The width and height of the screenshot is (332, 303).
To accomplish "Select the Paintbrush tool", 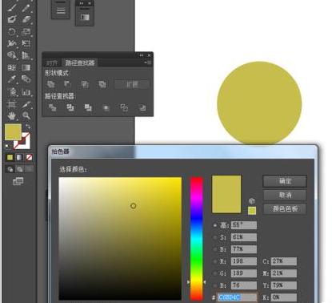I will coord(12,7).
